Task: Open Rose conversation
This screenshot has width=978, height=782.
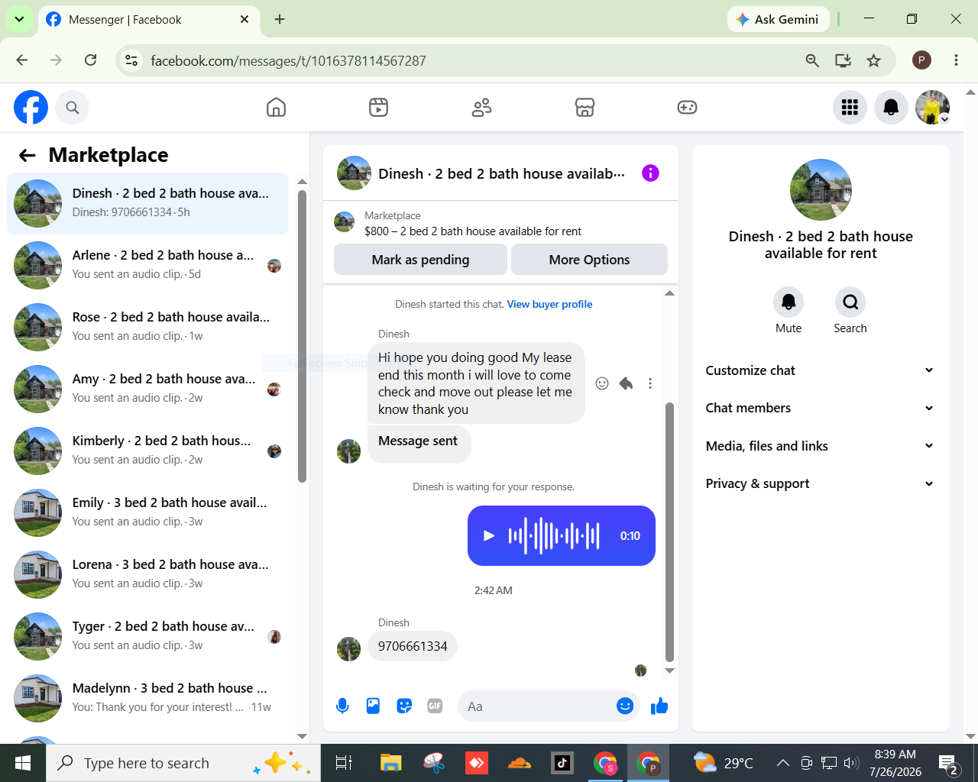Action: (x=147, y=327)
